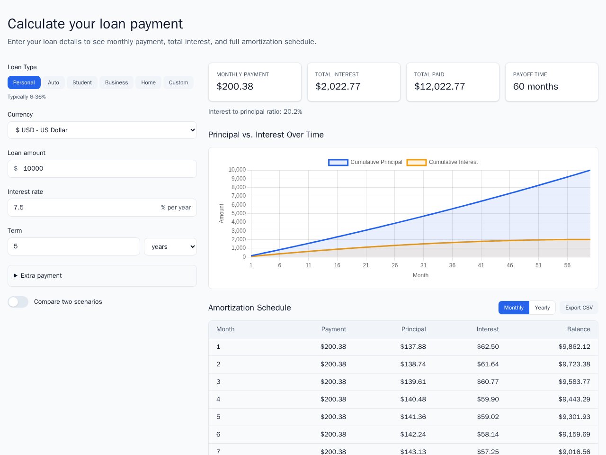Click the Interest column header
Viewport: 606px width, 455px height.
click(488, 329)
